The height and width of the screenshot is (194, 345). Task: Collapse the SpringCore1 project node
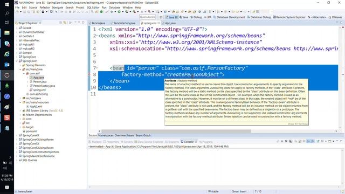coord(17,61)
